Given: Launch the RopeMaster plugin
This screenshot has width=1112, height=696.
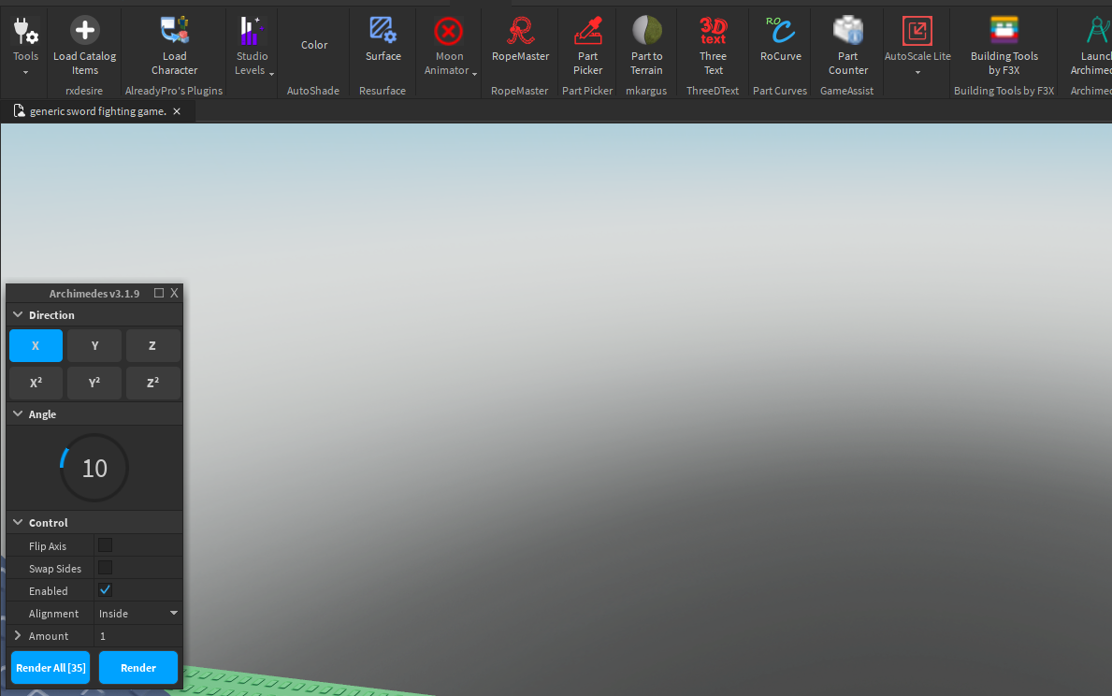Looking at the screenshot, I should point(520,42).
